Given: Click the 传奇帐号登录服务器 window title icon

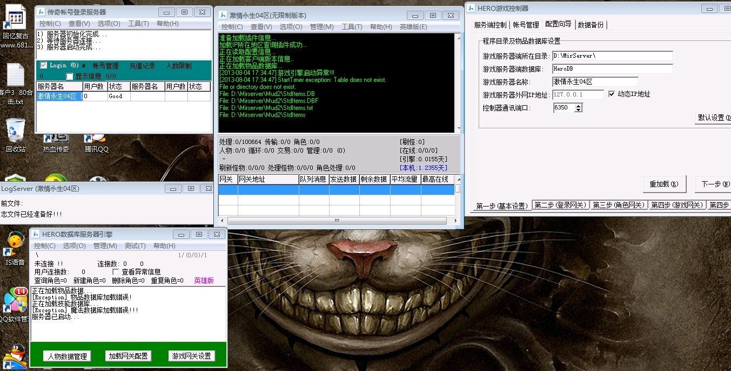Looking at the screenshot, I should (x=42, y=11).
